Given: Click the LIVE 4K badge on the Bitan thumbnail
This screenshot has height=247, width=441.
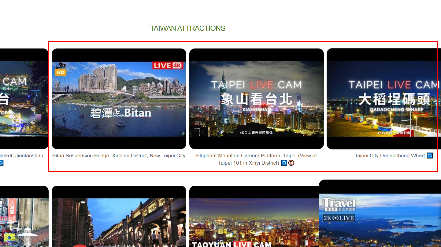Looking at the screenshot, I should pyautogui.click(x=168, y=65).
